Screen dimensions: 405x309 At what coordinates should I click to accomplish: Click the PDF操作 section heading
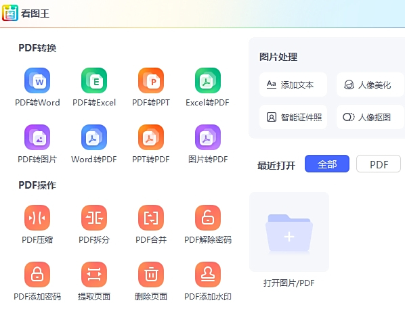point(37,185)
